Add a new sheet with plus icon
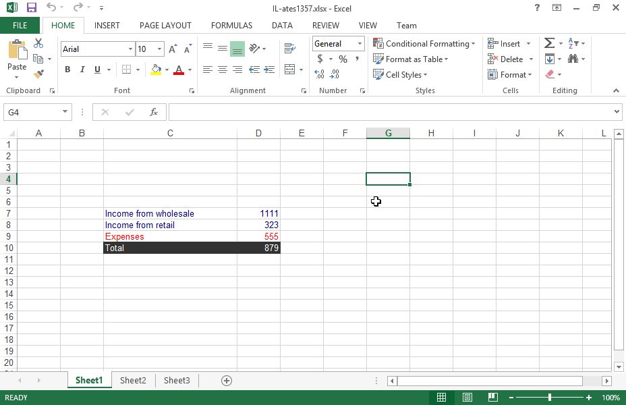Image resolution: width=626 pixels, height=405 pixels. click(227, 381)
